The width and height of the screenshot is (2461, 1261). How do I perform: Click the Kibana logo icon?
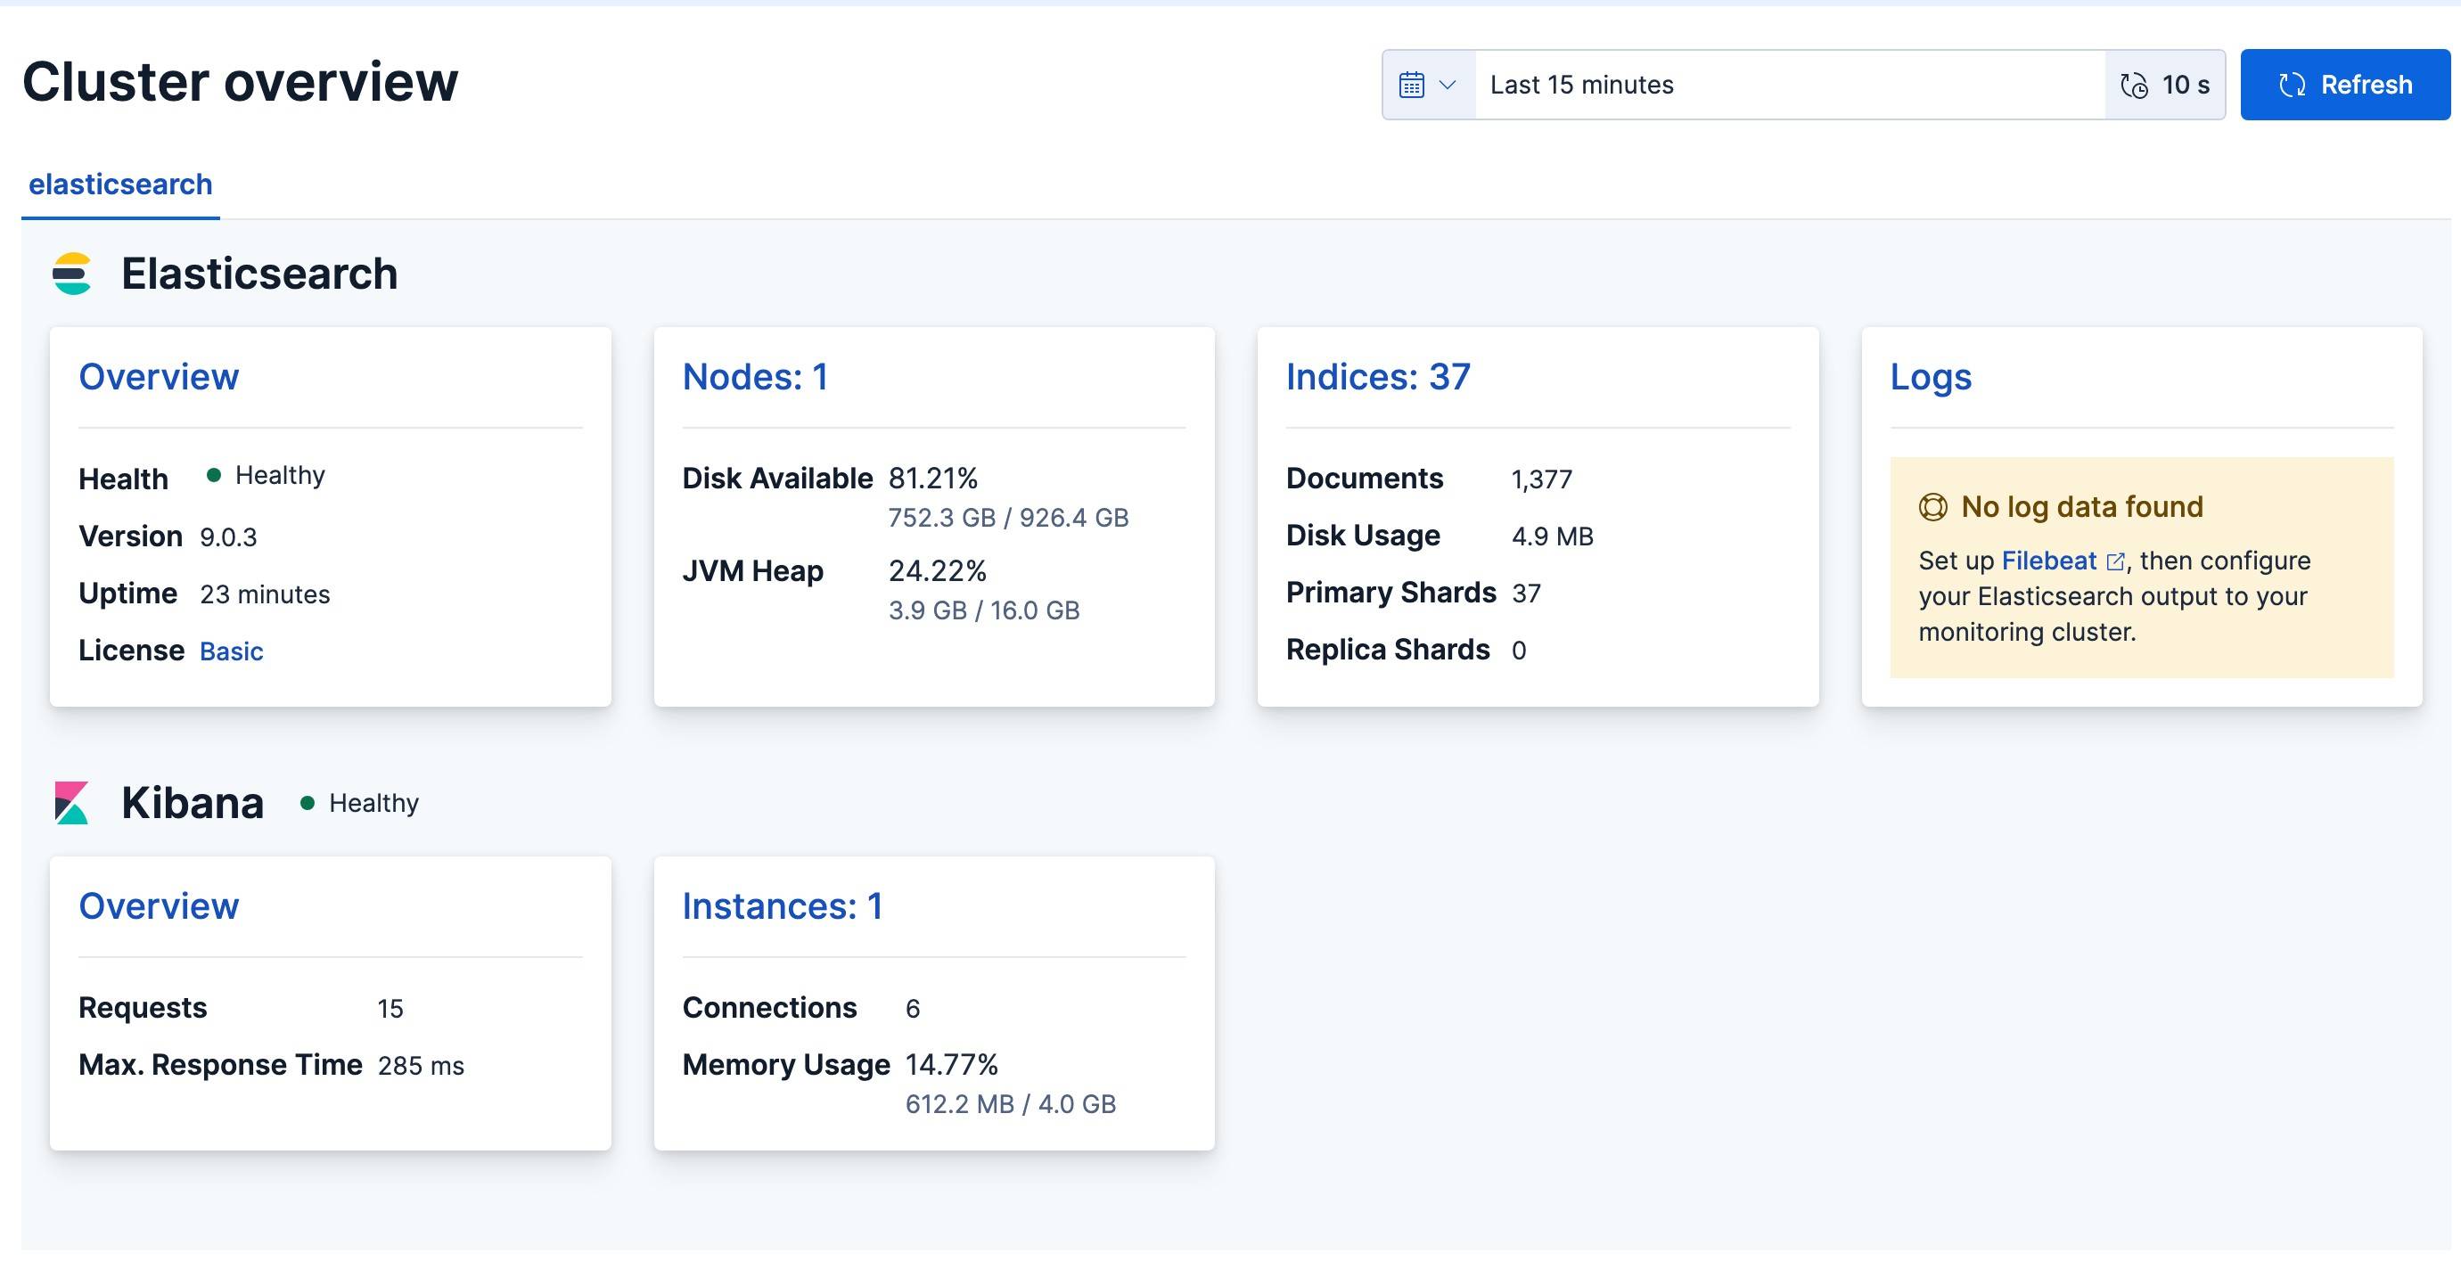click(71, 804)
